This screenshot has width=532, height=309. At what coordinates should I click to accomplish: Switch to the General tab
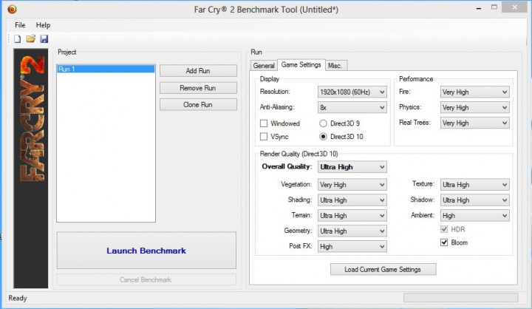[264, 66]
